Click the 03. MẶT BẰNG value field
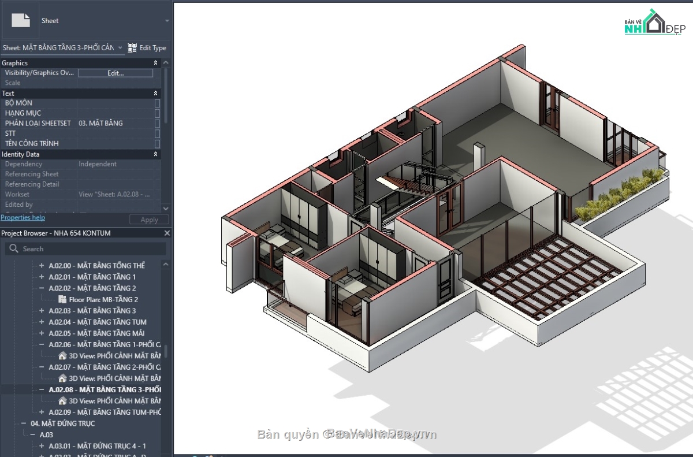 pos(115,123)
